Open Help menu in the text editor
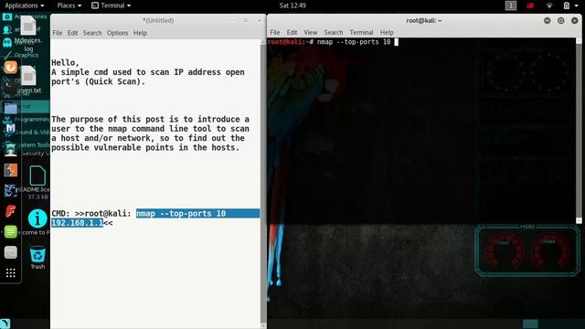 pos(140,33)
